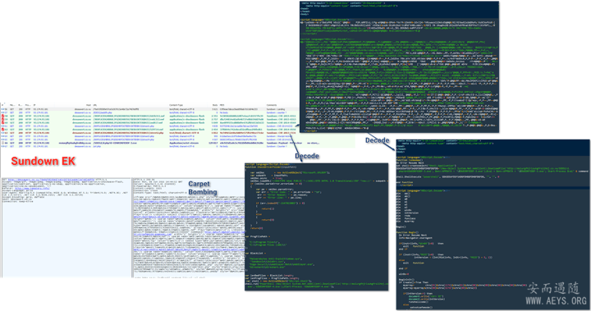
Task: Click Flash file icon of session 59
Action: pos(3,120)
